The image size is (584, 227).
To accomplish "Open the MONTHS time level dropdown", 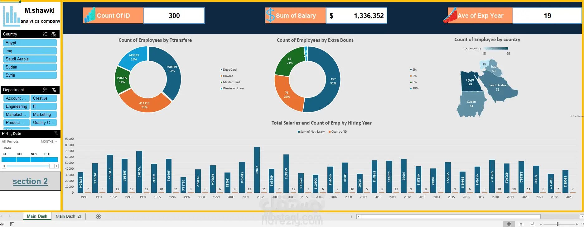I will (x=49, y=141).
